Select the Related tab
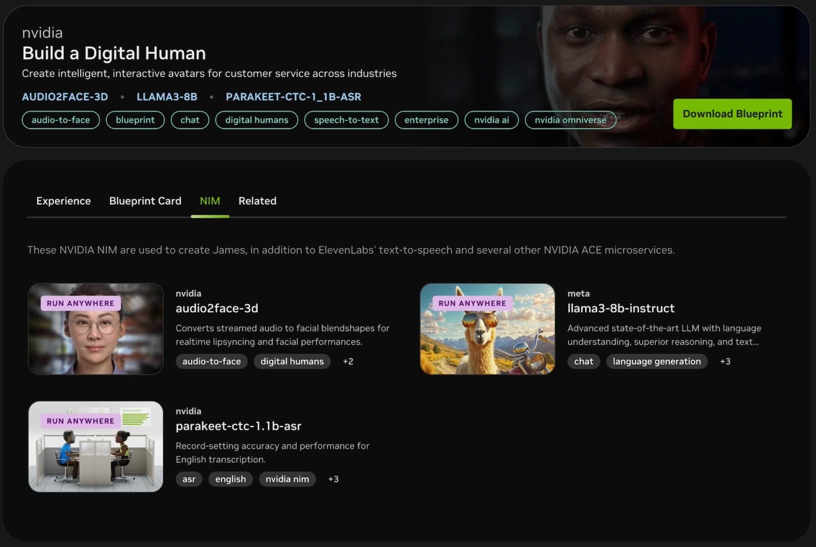This screenshot has width=816, height=547. (x=257, y=201)
